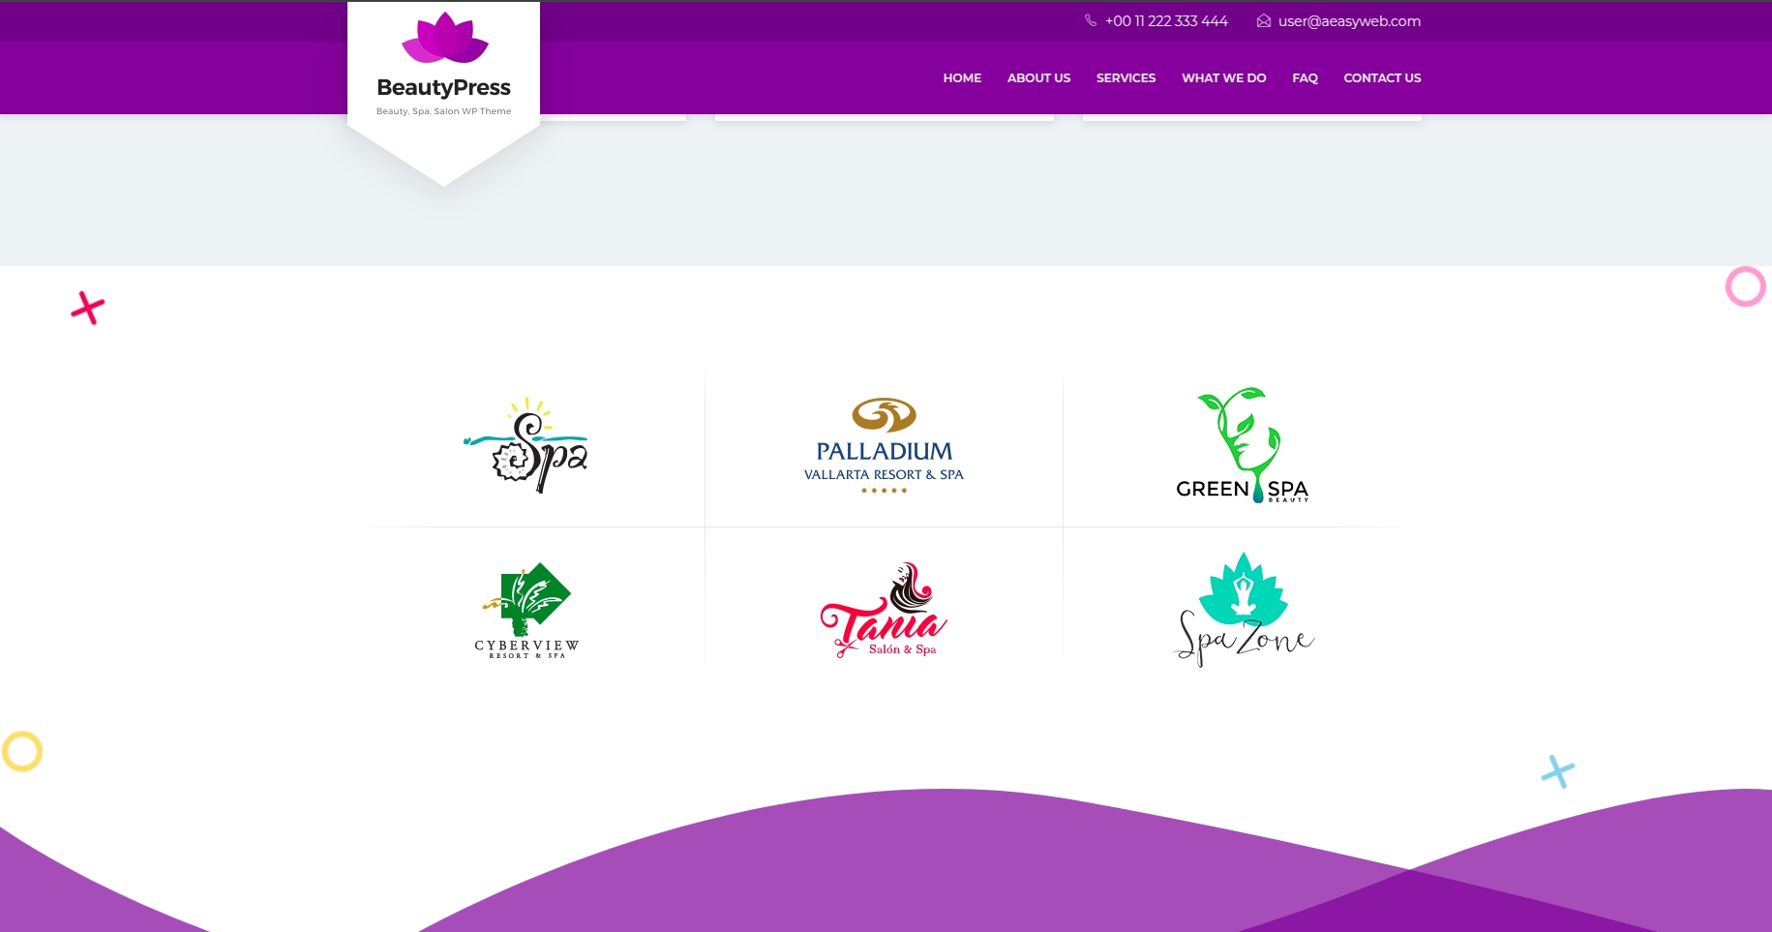Click the BeautyPress site title text
The width and height of the screenshot is (1772, 932).
click(x=443, y=88)
